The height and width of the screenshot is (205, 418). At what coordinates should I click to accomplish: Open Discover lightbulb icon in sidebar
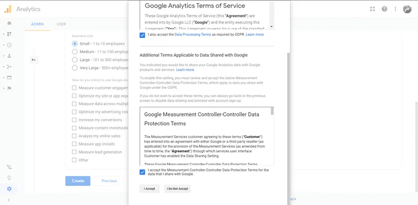(9, 178)
